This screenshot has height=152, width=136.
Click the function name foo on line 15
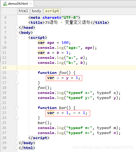click(62, 73)
